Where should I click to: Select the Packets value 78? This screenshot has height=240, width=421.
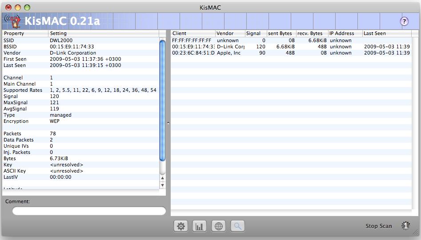tap(52, 134)
